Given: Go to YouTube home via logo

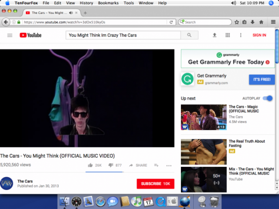Looking at the screenshot, I should pos(31,35).
